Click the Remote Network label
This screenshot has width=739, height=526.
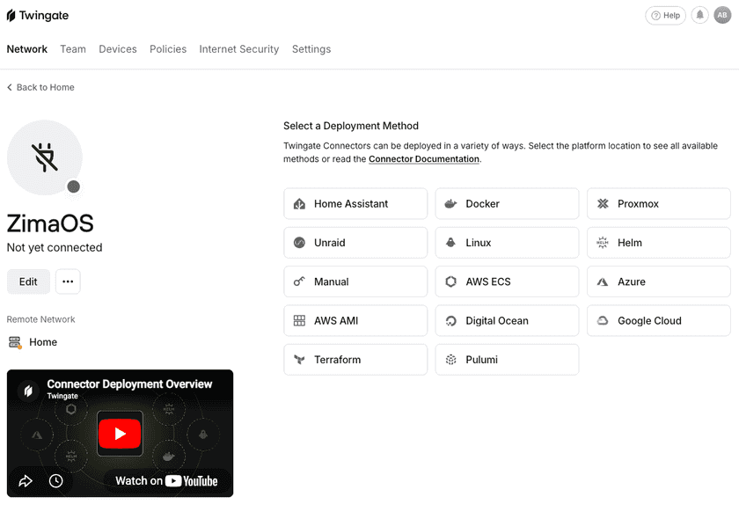tap(41, 319)
